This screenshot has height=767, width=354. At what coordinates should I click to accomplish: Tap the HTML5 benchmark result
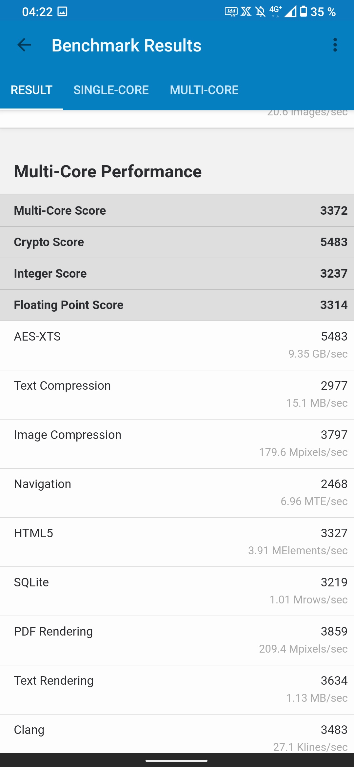pyautogui.click(x=177, y=542)
